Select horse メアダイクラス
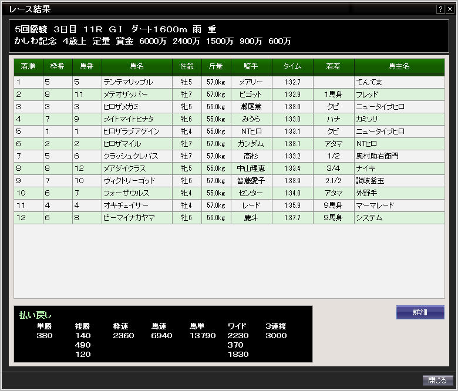This screenshot has width=458, height=391. (124, 168)
